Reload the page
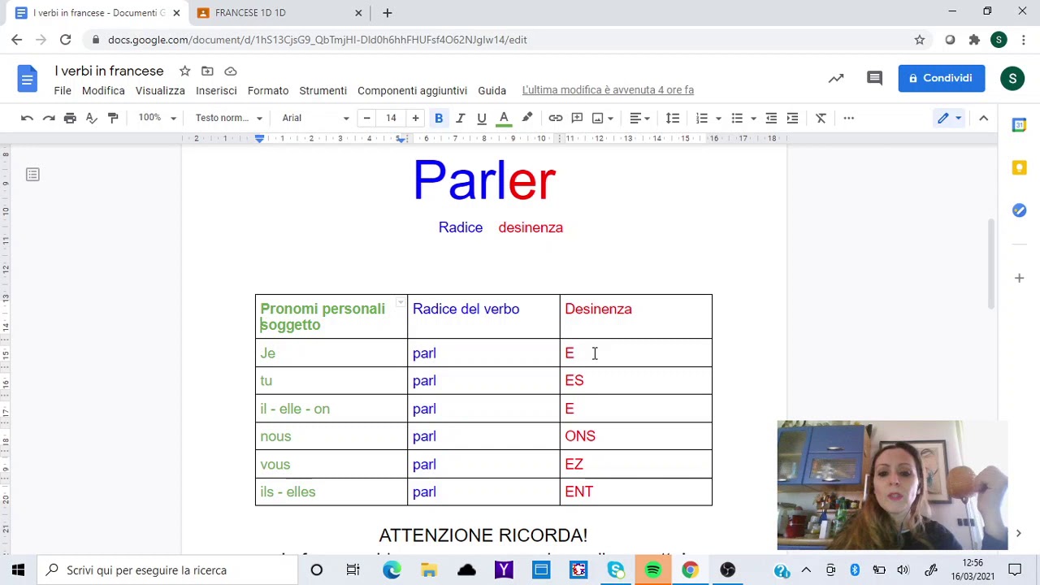 coord(65,40)
